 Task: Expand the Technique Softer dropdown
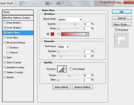pos(63,47)
